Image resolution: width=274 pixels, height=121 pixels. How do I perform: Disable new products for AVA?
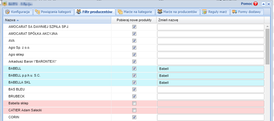pyautogui.click(x=134, y=41)
